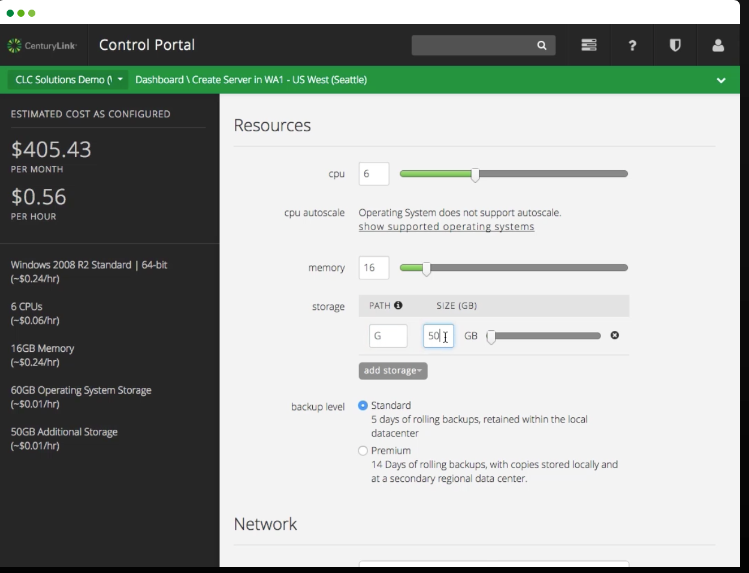
Task: Click the search magnifier icon
Action: (x=542, y=46)
